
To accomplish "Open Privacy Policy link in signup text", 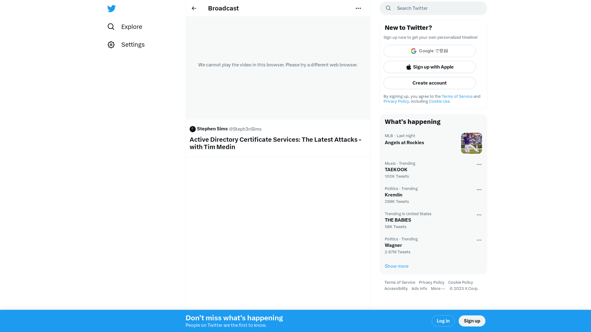I will 396,101.
